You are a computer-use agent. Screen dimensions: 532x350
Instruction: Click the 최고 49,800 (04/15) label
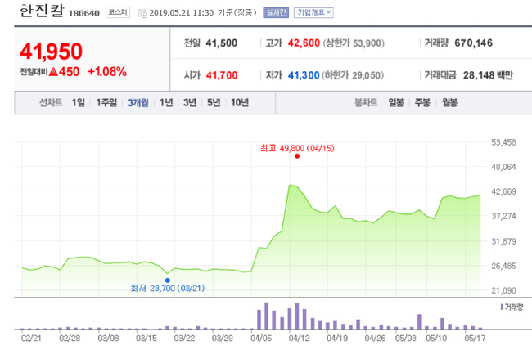click(297, 148)
